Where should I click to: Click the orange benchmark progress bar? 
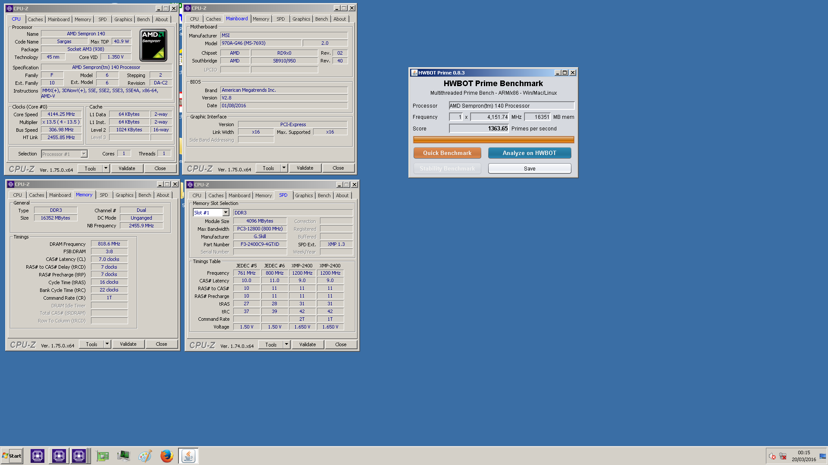tap(493, 139)
